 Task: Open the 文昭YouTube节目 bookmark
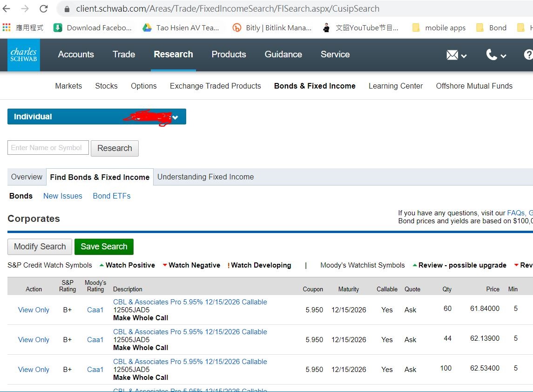(360, 28)
